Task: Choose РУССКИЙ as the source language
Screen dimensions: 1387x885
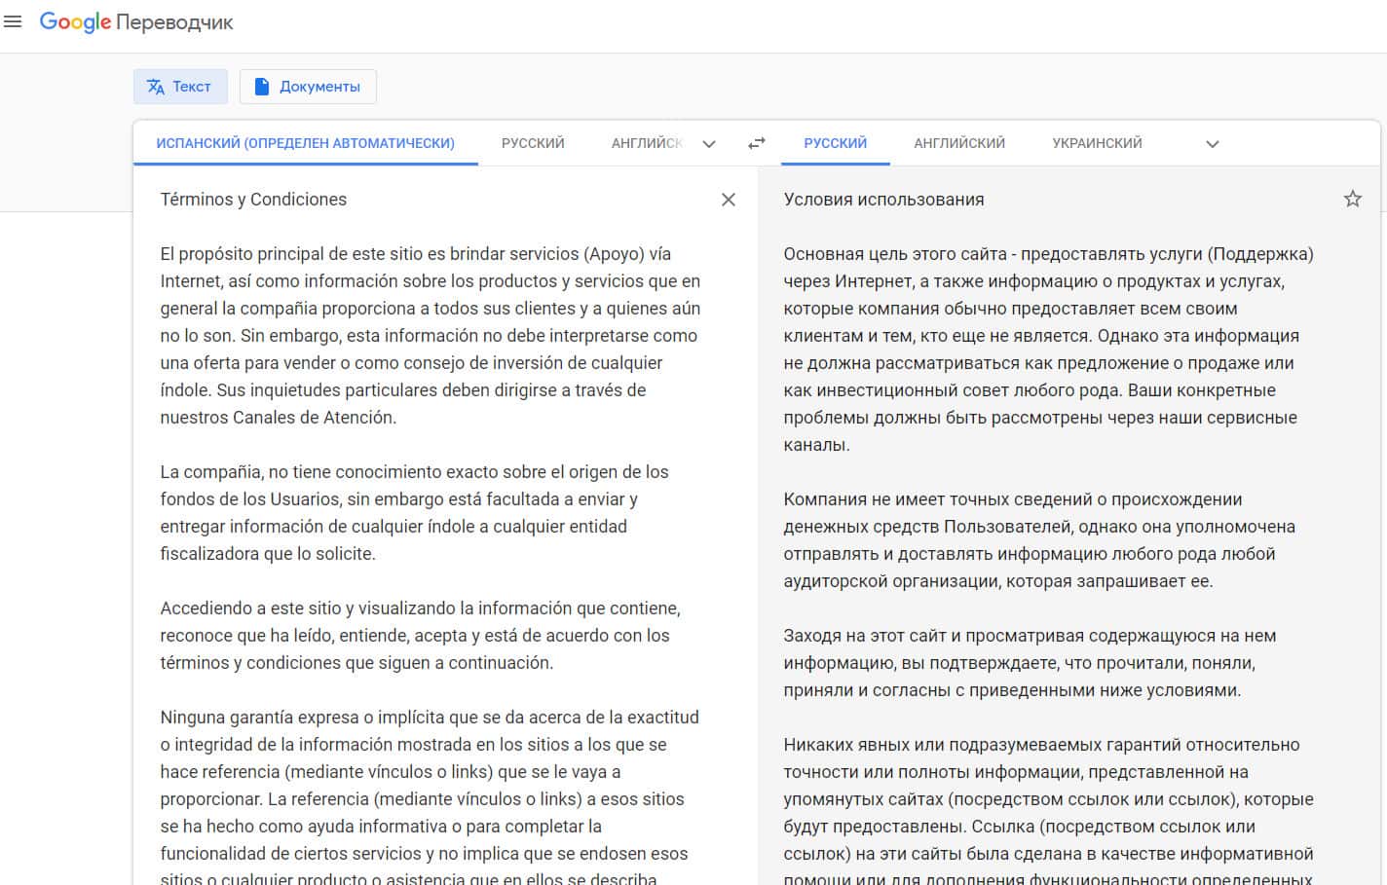Action: [x=533, y=143]
